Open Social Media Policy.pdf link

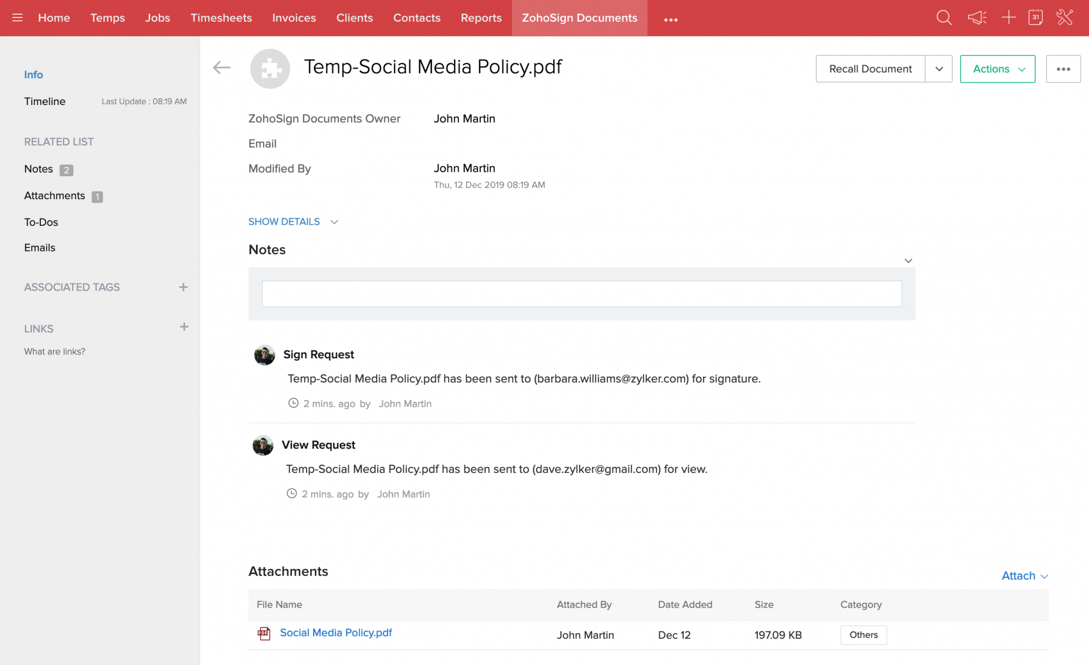[335, 632]
